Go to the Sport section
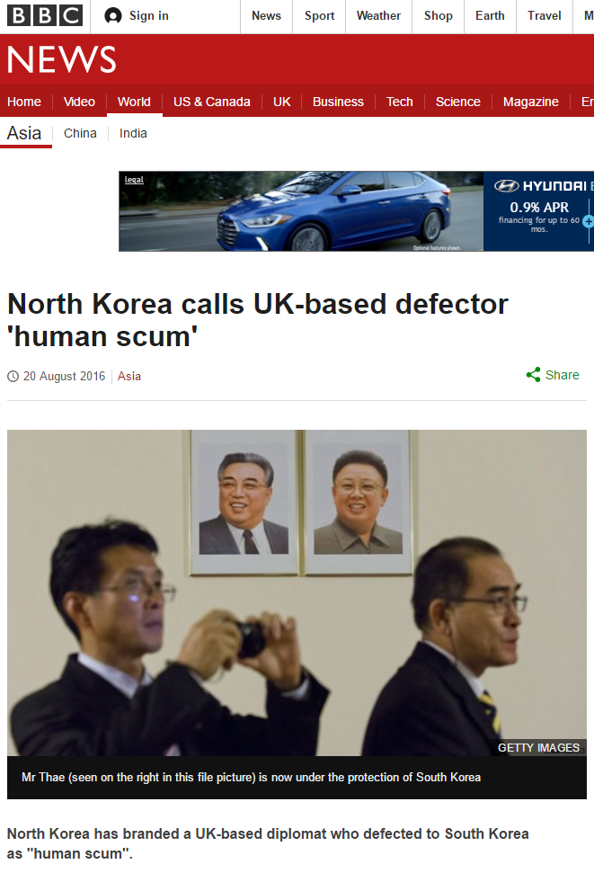Viewport: 594px width, 873px height. coord(320,16)
